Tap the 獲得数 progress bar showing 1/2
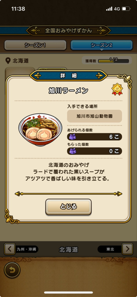Image resolution: width=137 pixels, height=297 pixels. click(x=114, y=61)
